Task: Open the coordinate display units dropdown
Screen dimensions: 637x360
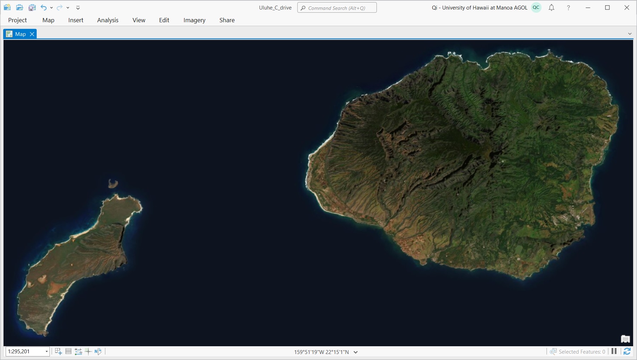Action: coord(356,352)
